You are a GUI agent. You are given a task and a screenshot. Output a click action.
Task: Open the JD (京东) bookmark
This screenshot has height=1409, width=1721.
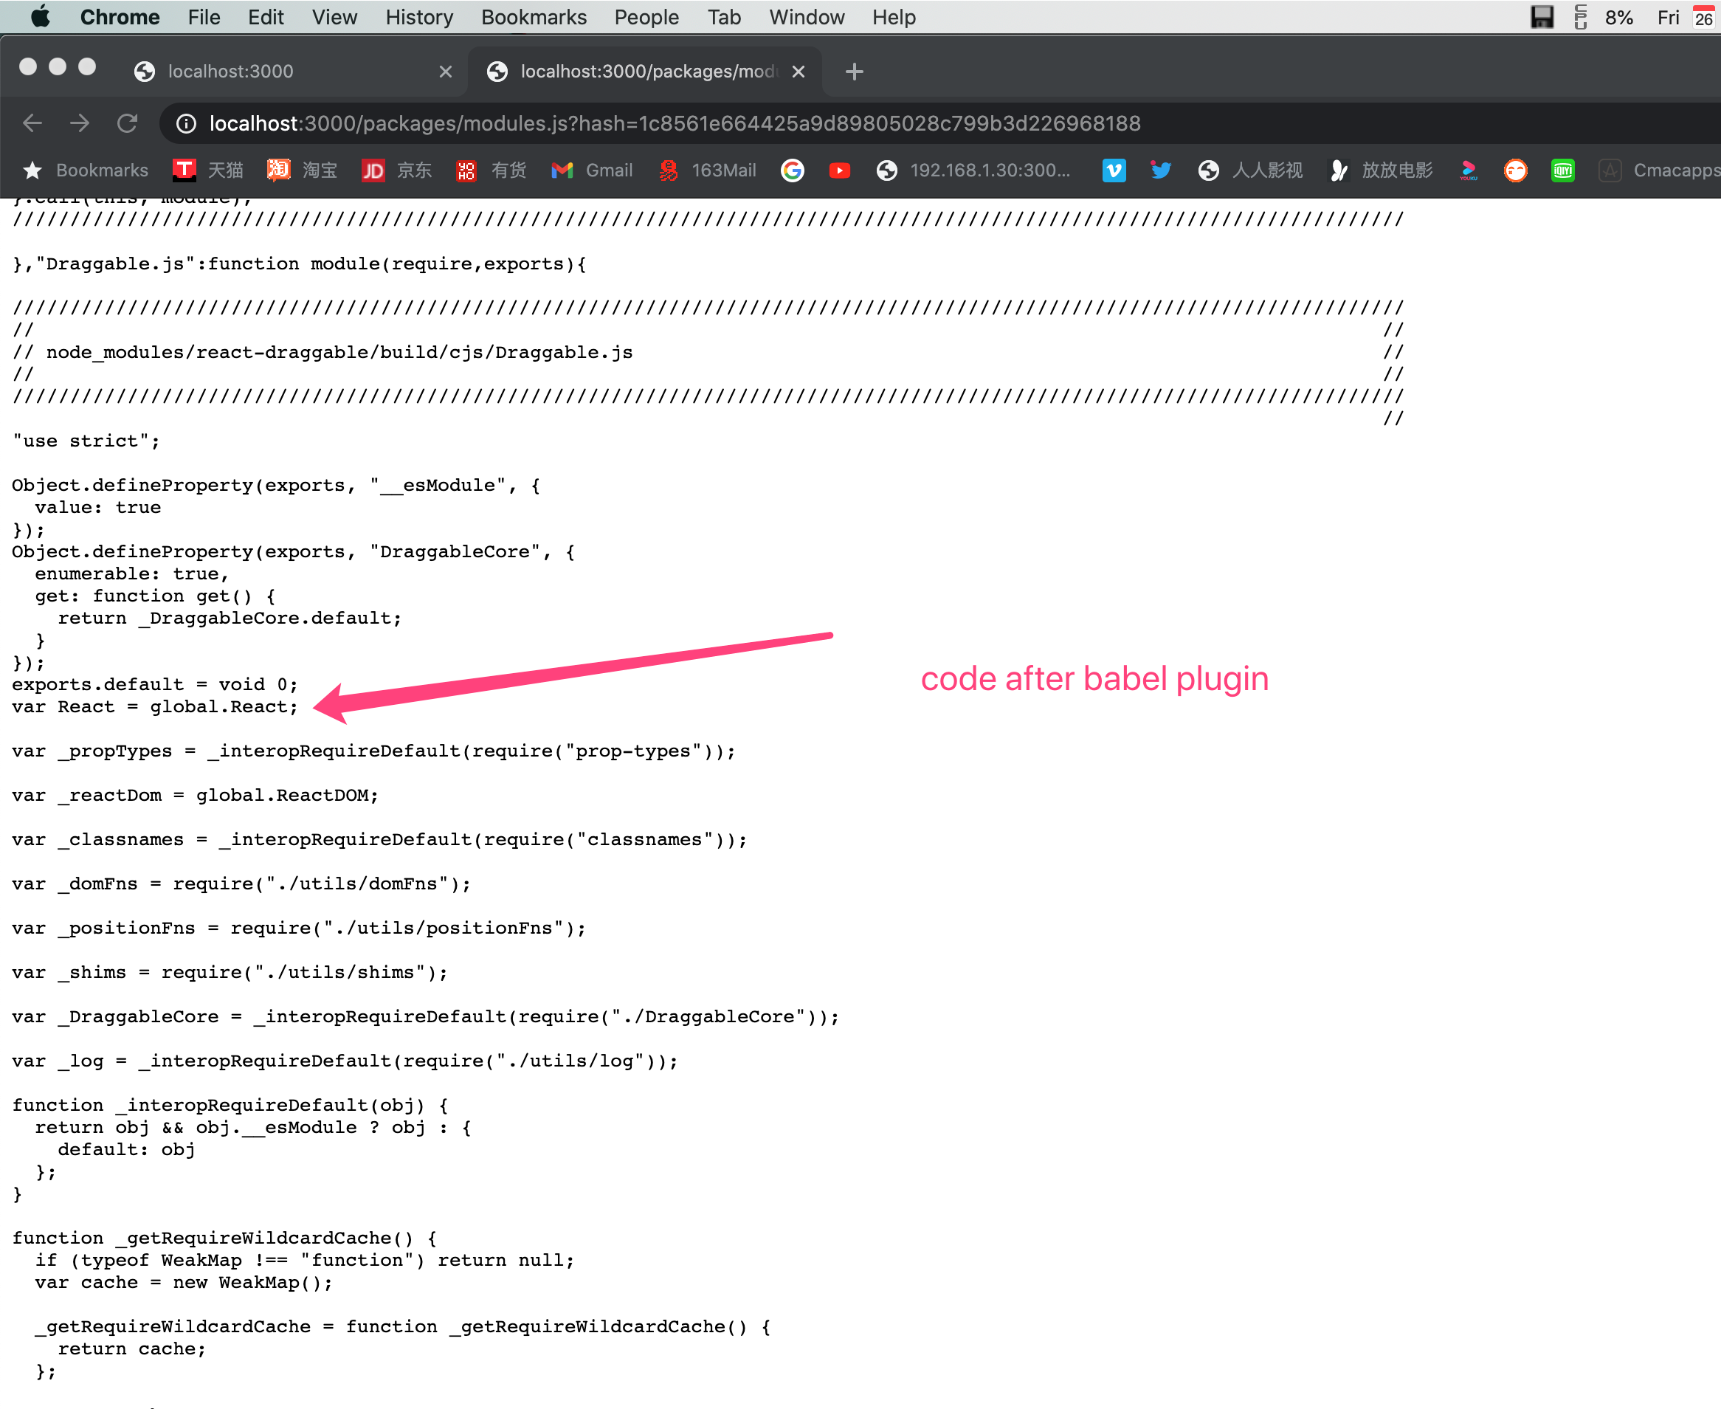coord(395,170)
